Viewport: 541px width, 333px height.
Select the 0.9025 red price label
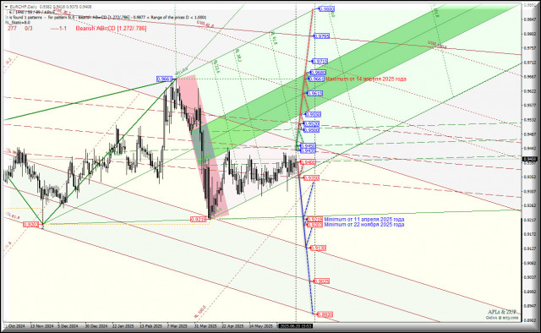[x=321, y=281]
